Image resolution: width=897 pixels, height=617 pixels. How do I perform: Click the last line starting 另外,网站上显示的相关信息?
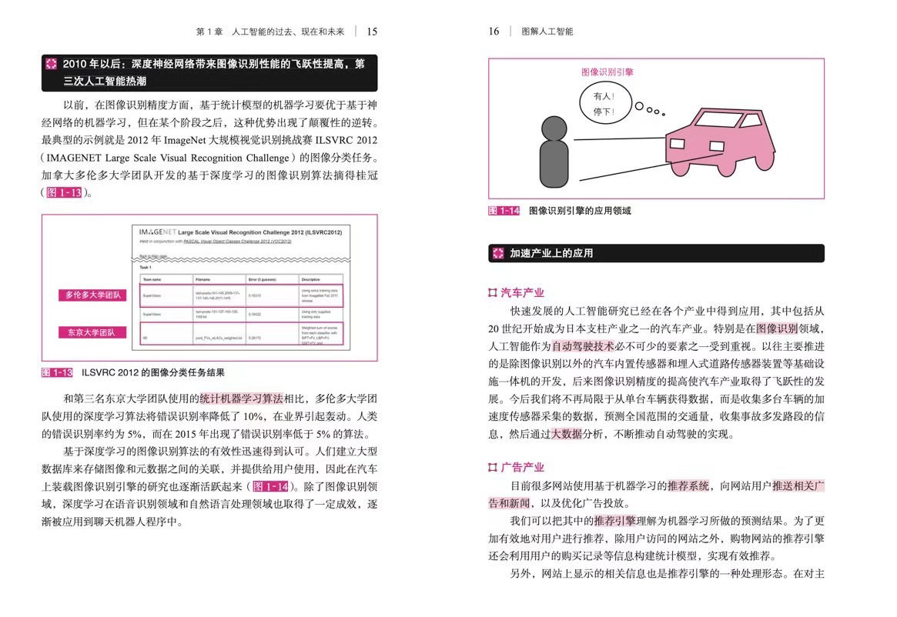(x=667, y=574)
